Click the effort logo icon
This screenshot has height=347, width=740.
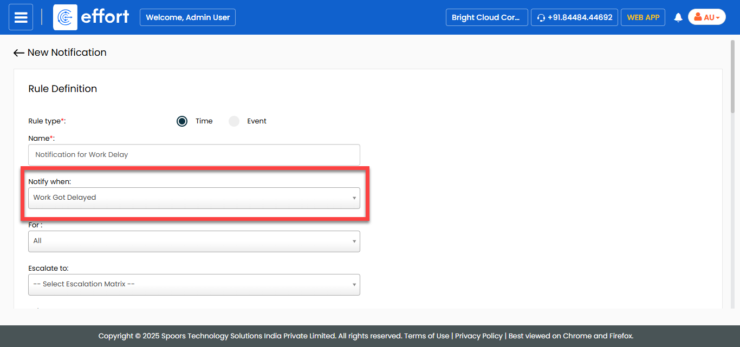[65, 17]
